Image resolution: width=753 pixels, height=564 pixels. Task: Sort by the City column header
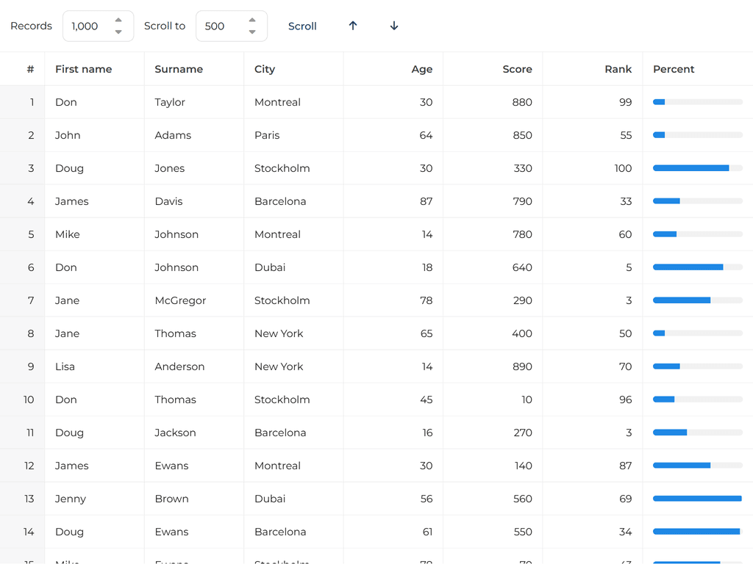pos(265,69)
